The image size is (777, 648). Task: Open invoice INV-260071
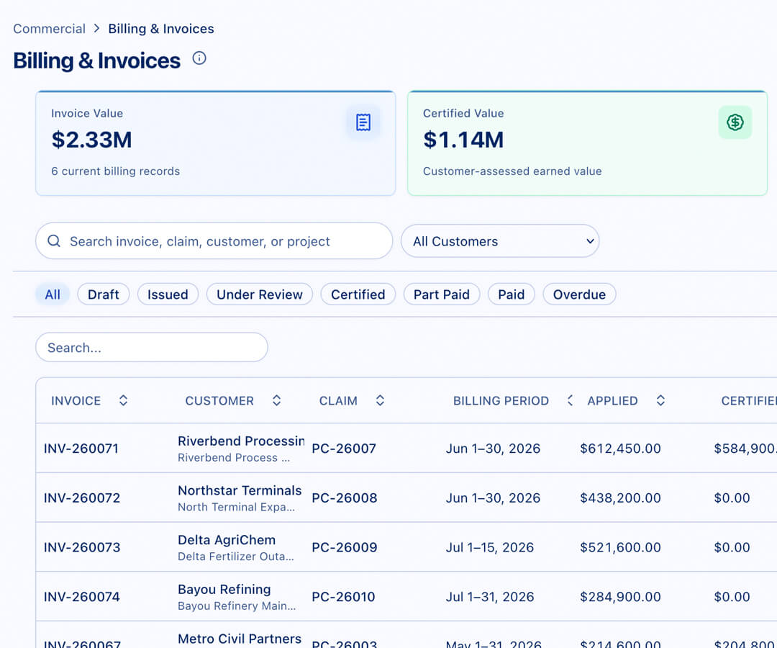pyautogui.click(x=81, y=448)
